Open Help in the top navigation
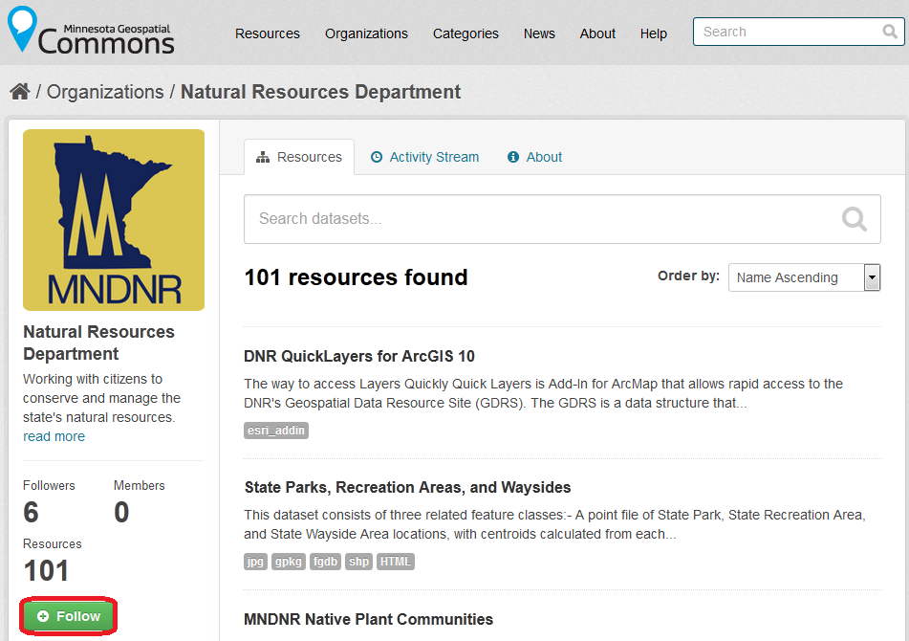The height and width of the screenshot is (641, 909). (654, 33)
